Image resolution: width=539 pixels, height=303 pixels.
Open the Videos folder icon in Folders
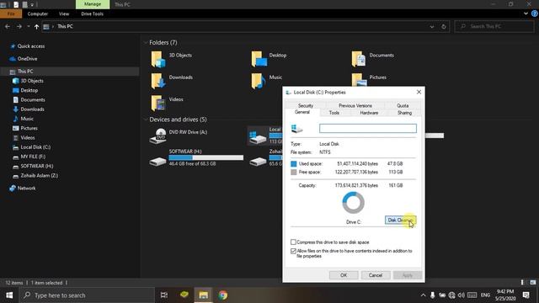point(158,103)
